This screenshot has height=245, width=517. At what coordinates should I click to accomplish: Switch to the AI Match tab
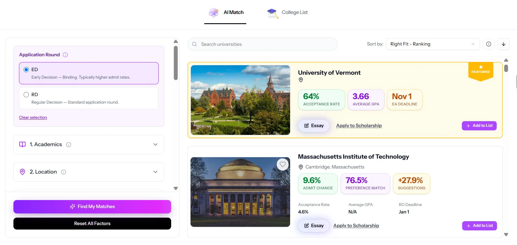coord(225,13)
